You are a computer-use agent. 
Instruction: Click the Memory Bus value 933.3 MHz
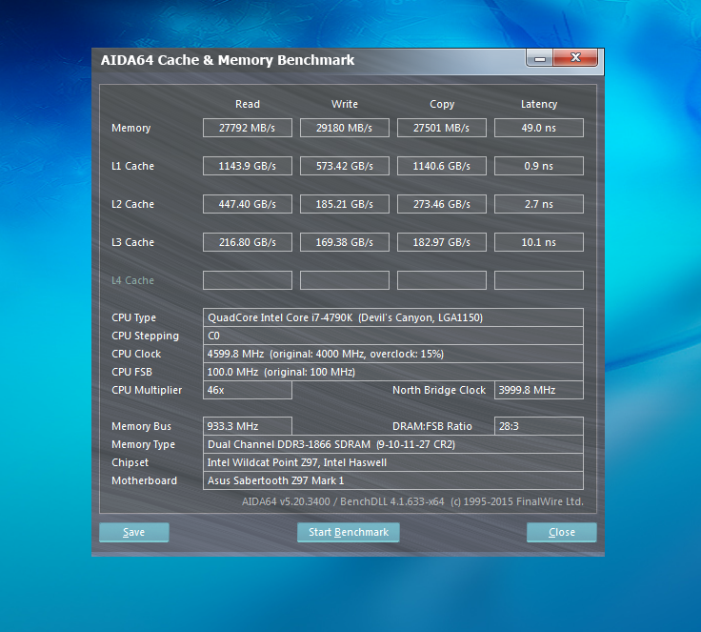[248, 426]
